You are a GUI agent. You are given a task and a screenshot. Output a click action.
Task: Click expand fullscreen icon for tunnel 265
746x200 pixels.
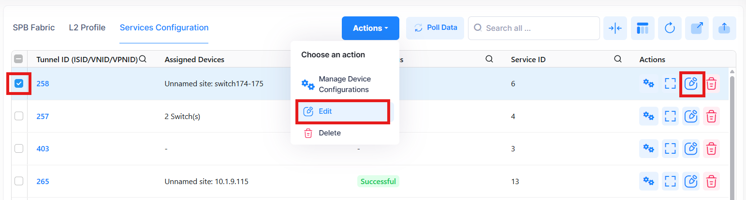(x=670, y=182)
